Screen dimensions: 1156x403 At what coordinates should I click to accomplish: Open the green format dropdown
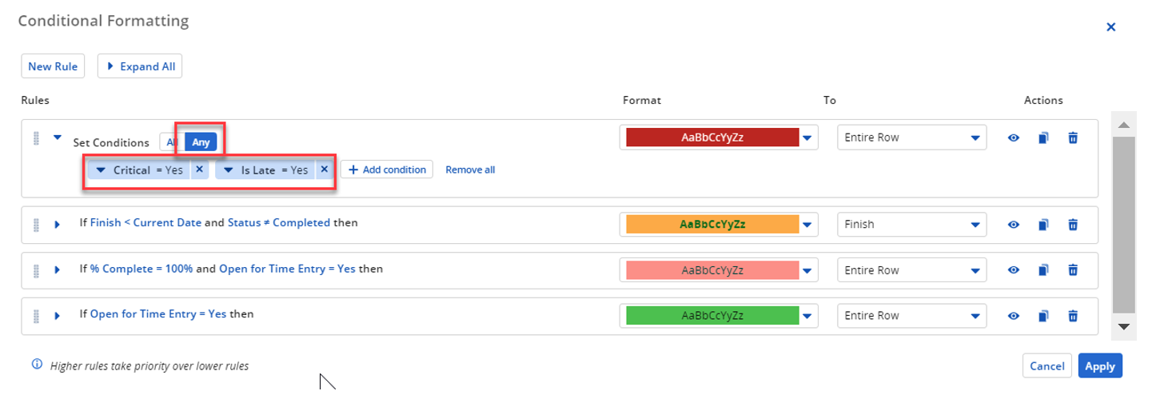click(x=807, y=317)
